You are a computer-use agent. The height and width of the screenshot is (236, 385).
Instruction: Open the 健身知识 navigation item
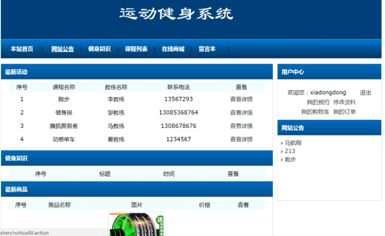coord(99,49)
